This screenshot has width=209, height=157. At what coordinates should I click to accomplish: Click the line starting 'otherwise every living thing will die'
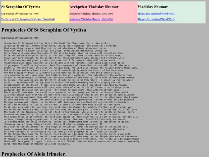pos(53,124)
